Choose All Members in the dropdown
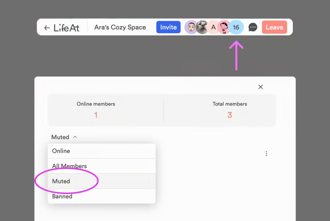 pos(69,166)
